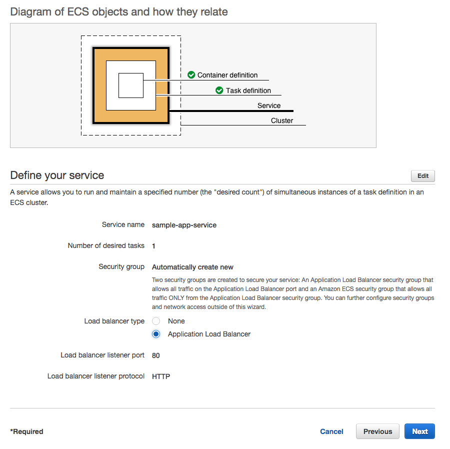Go back with the Previous button
Screen dimensions: 450x449
coord(377,431)
